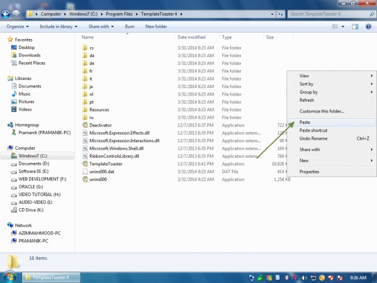Screen dimensions: 377x283
Task: Click TemplateToaster 4 taskbar button
Action: [52, 277]
